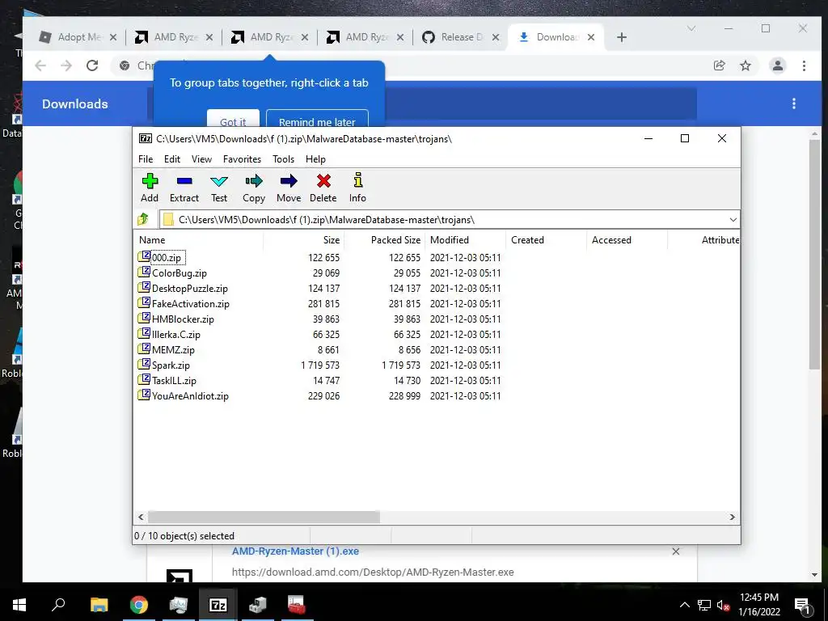The image size is (828, 621).
Task: Click the MEMZ.zip archive icon
Action: point(144,349)
